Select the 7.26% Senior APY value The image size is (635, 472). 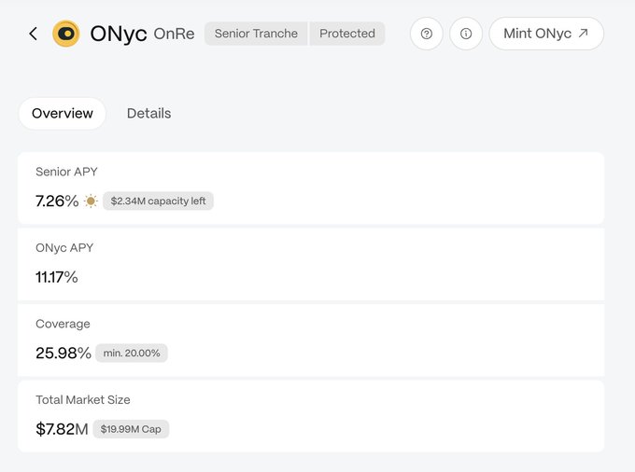(x=57, y=201)
